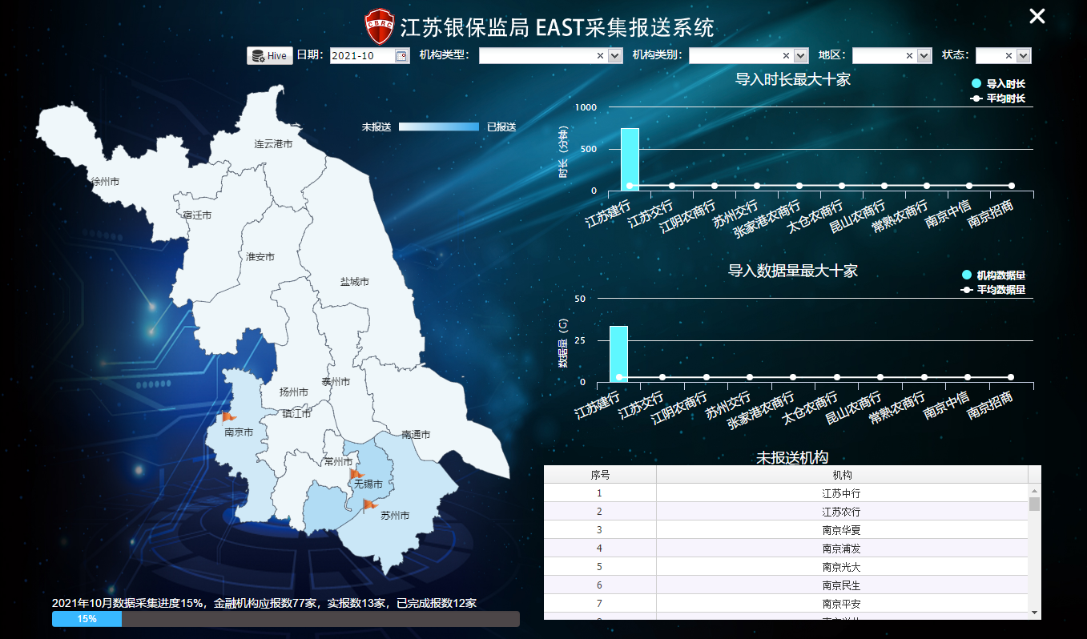1087x639 pixels.
Task: Clear the 机构类别 field with its X
Action: click(x=787, y=56)
